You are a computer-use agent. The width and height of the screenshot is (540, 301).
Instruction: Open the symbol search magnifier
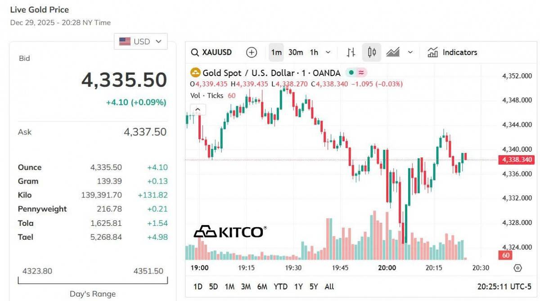[195, 52]
